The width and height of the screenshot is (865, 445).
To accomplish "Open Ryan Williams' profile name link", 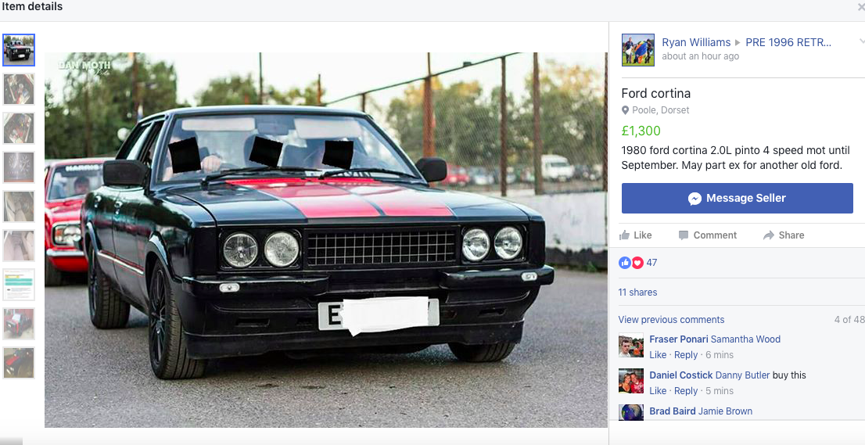I will [x=696, y=42].
